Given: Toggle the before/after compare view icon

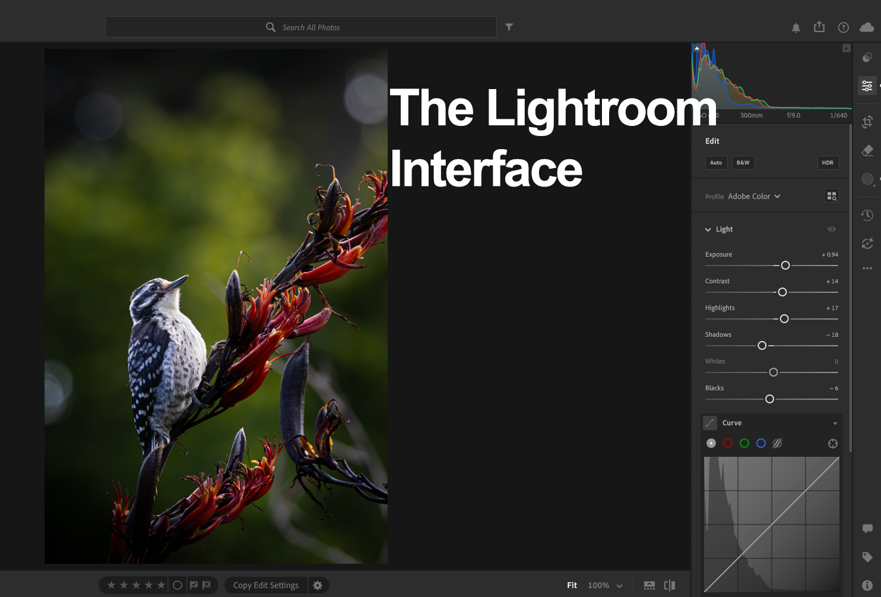Looking at the screenshot, I should (670, 585).
